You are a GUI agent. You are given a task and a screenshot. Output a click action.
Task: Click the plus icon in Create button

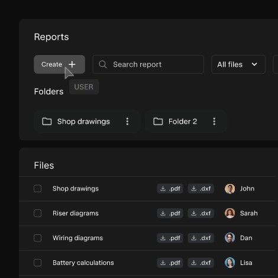(72, 64)
